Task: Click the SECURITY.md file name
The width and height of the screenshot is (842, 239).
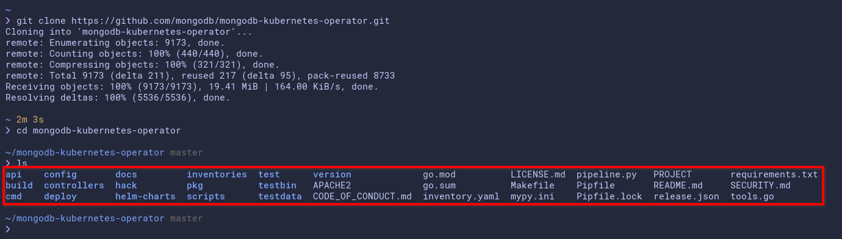Action: click(760, 185)
